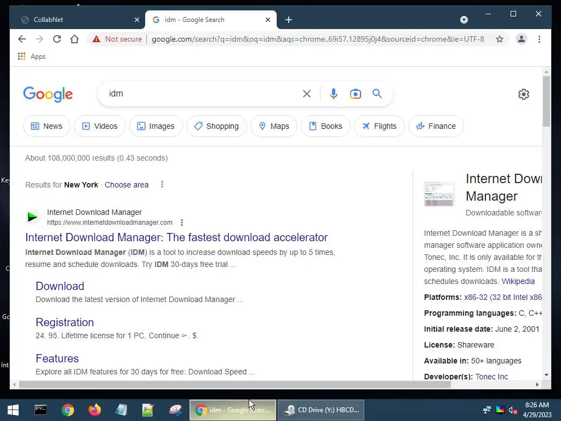Viewport: 561px width, 421px height.
Task: Click the C++ programming language link
Action: tap(535, 313)
